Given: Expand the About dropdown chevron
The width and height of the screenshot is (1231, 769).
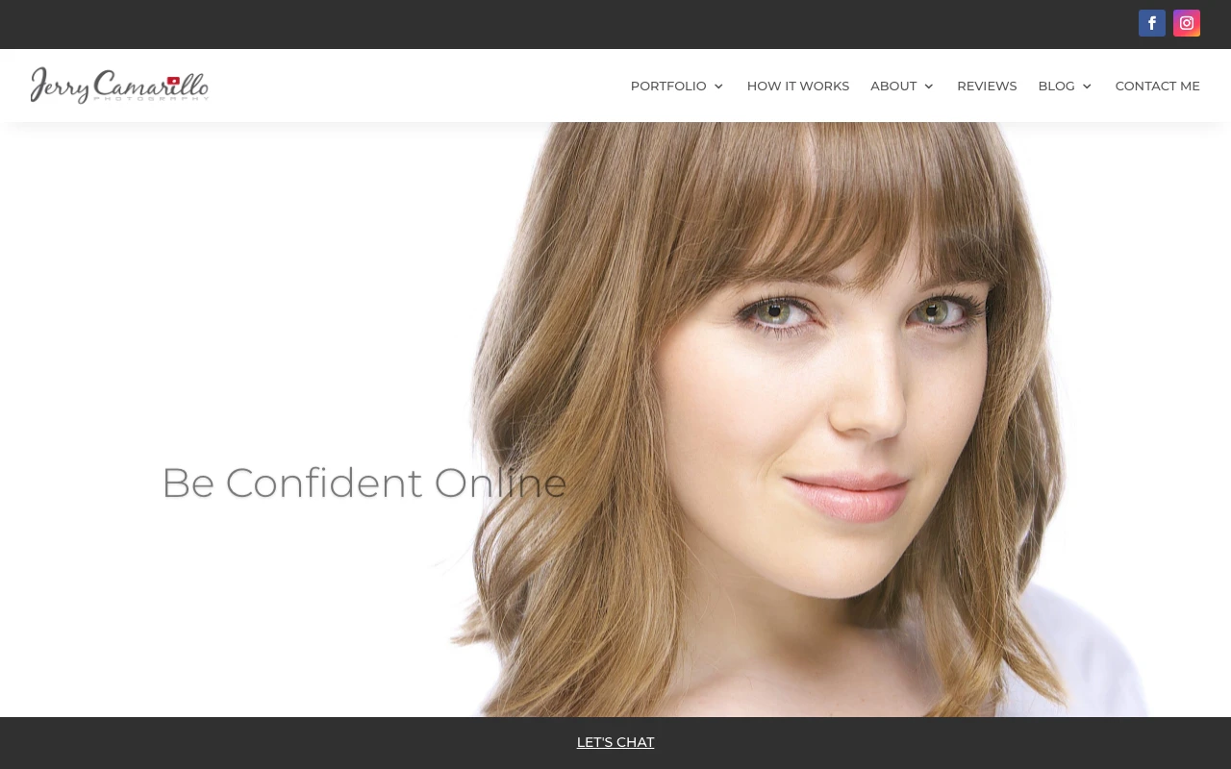Looking at the screenshot, I should click(x=929, y=87).
